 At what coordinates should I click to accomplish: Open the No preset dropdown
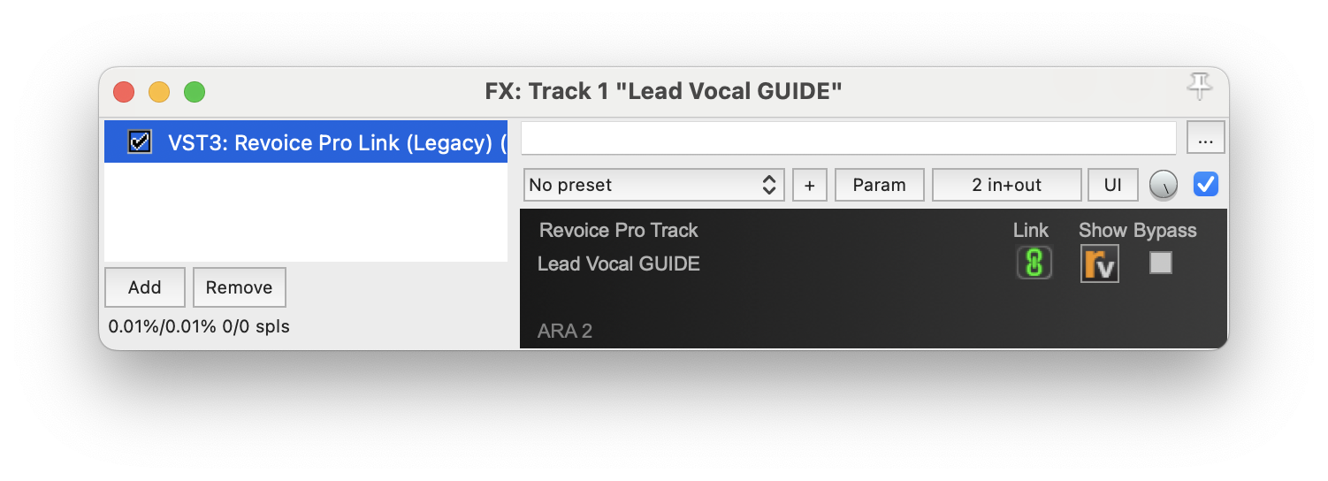point(653,185)
